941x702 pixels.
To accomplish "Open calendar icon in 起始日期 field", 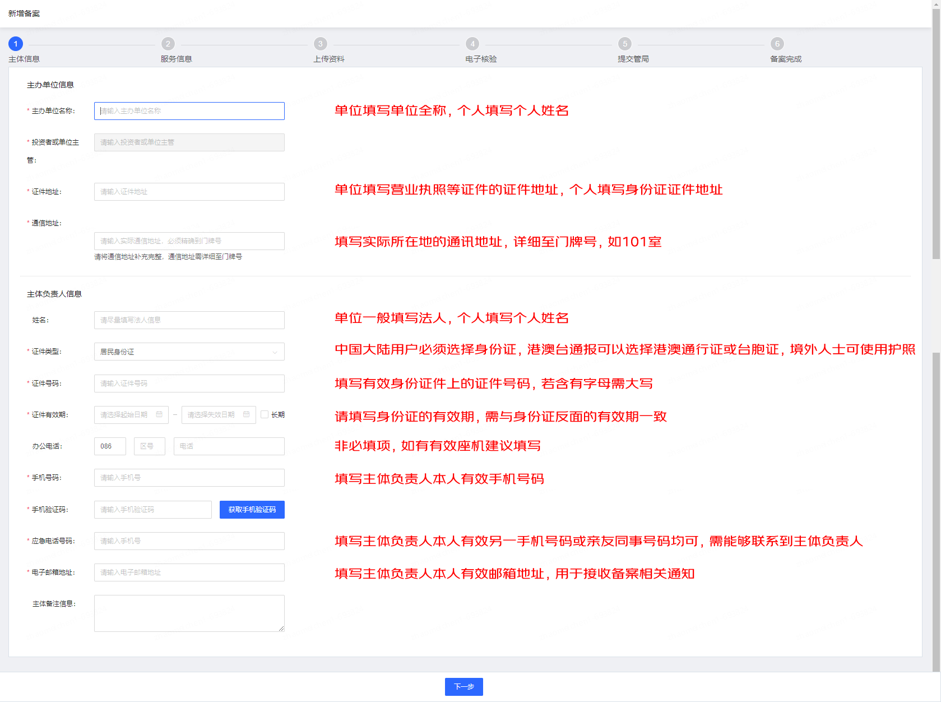I will (159, 414).
